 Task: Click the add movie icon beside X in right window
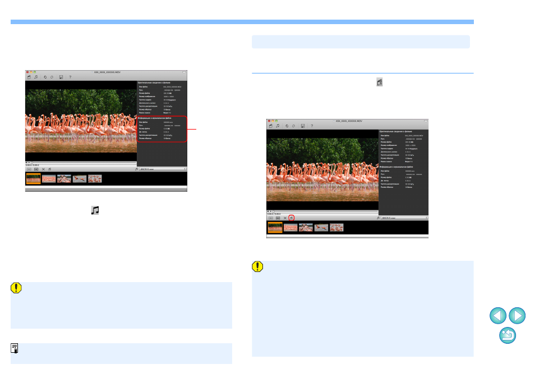tap(292, 218)
